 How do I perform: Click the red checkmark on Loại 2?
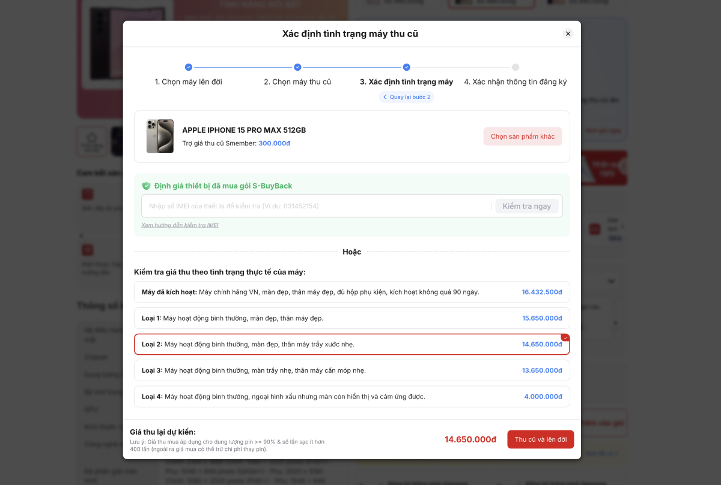565,337
